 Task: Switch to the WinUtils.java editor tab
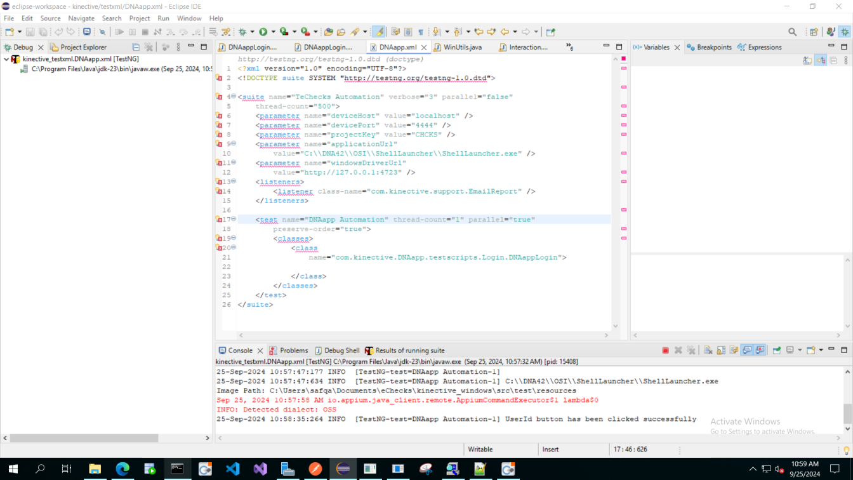click(462, 47)
